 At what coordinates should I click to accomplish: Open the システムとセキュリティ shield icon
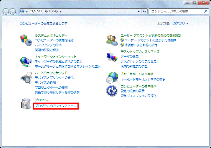[x=26, y=40]
